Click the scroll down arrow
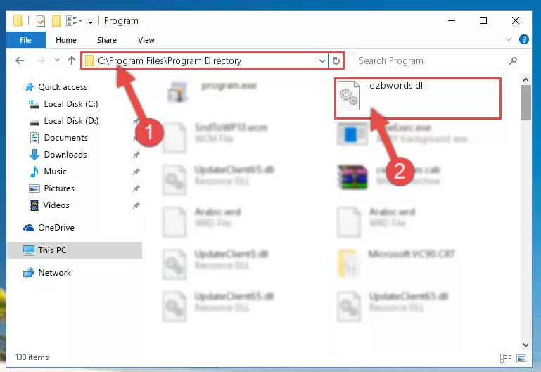This screenshot has height=372, width=541. point(526,345)
